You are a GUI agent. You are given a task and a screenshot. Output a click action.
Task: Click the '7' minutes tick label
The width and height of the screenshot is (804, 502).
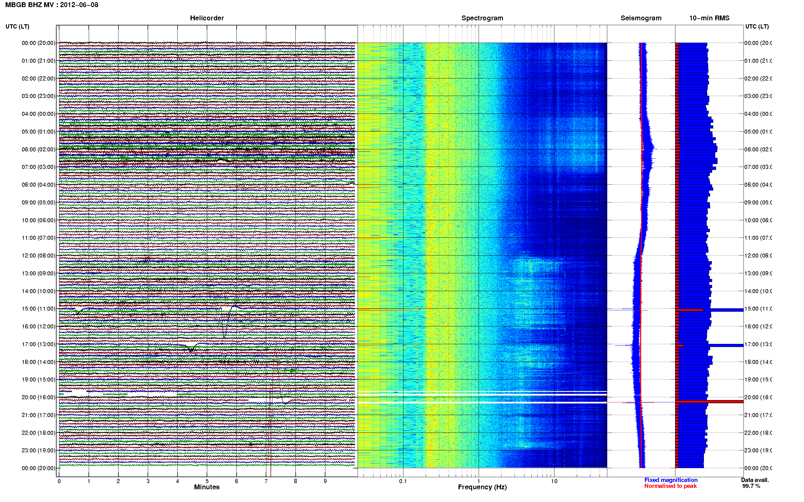(266, 481)
